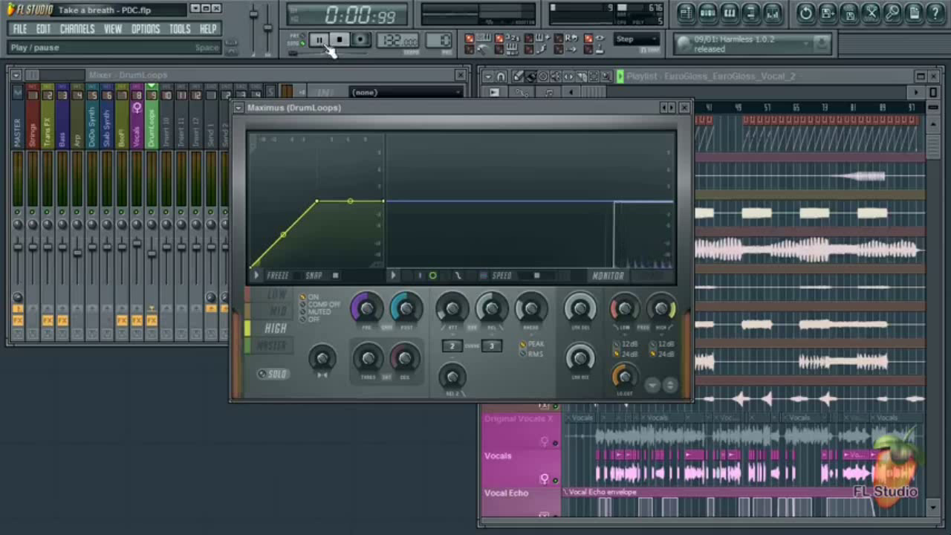Click the green envelope mode circle icon in Maximus
Viewport: 951px width, 535px height.
pos(432,276)
